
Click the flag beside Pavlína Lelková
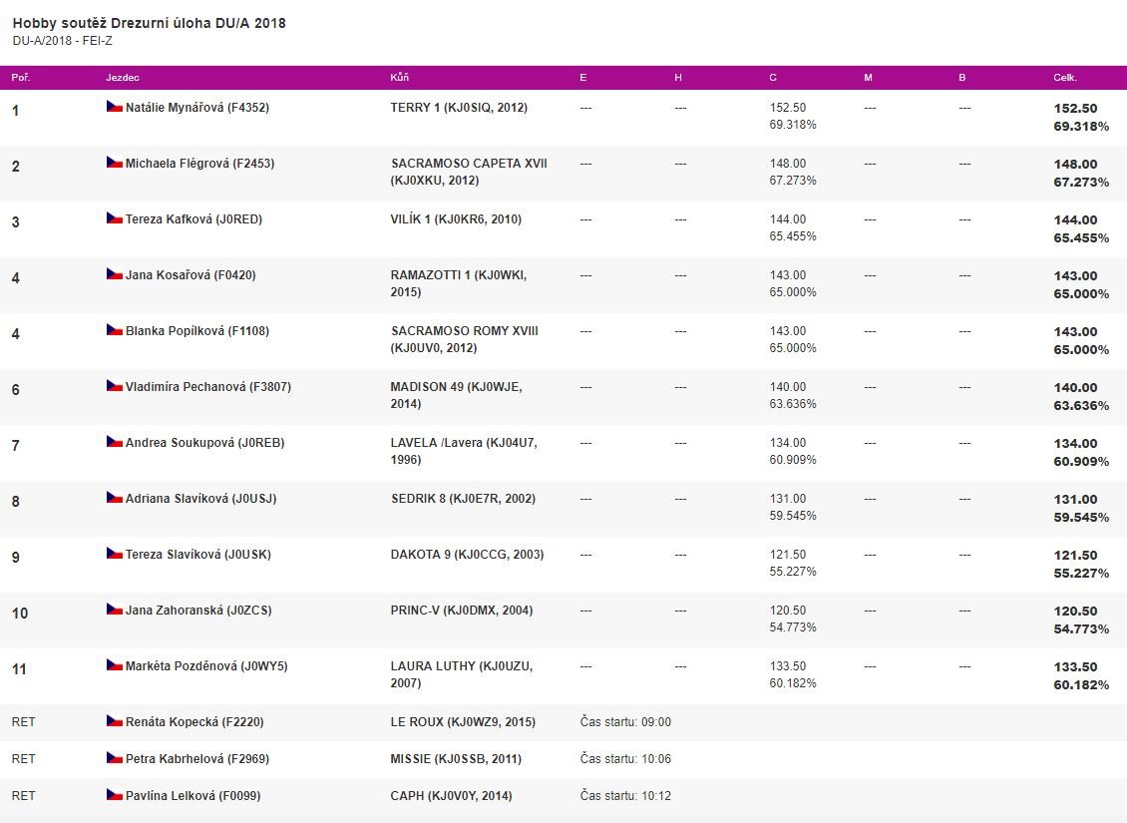tap(115, 795)
